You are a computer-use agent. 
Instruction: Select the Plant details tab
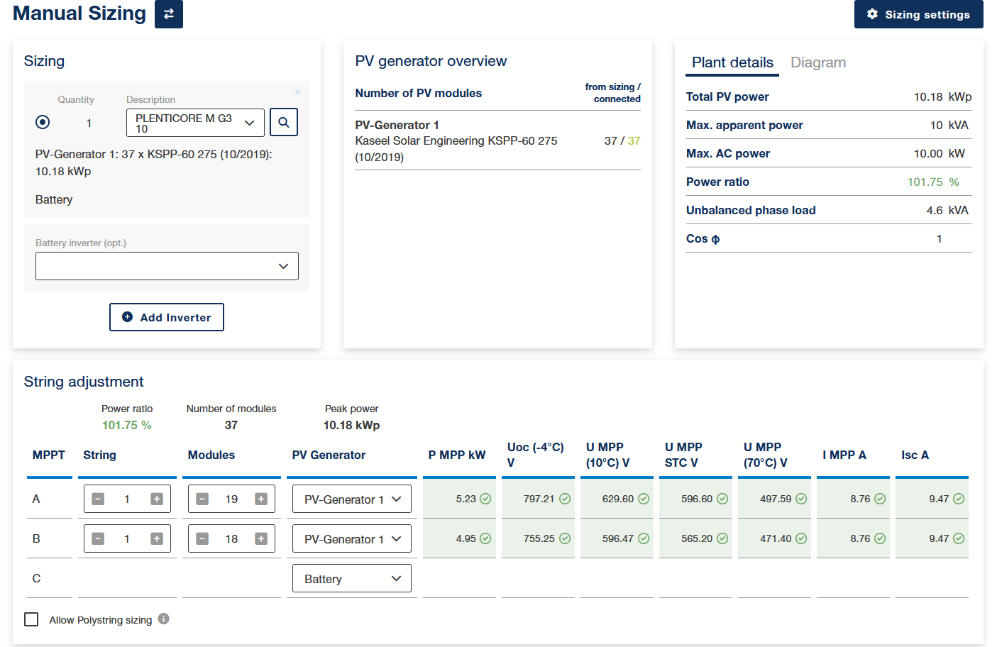coord(732,62)
